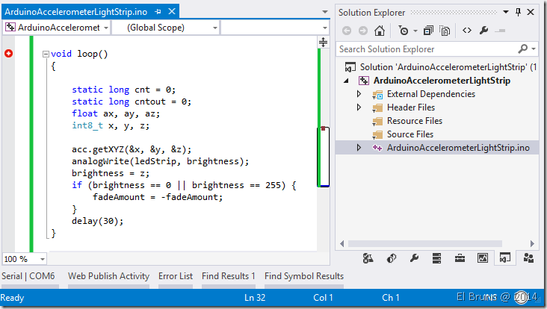Expand the External Dependencies node
The image size is (547, 309).
[359, 94]
